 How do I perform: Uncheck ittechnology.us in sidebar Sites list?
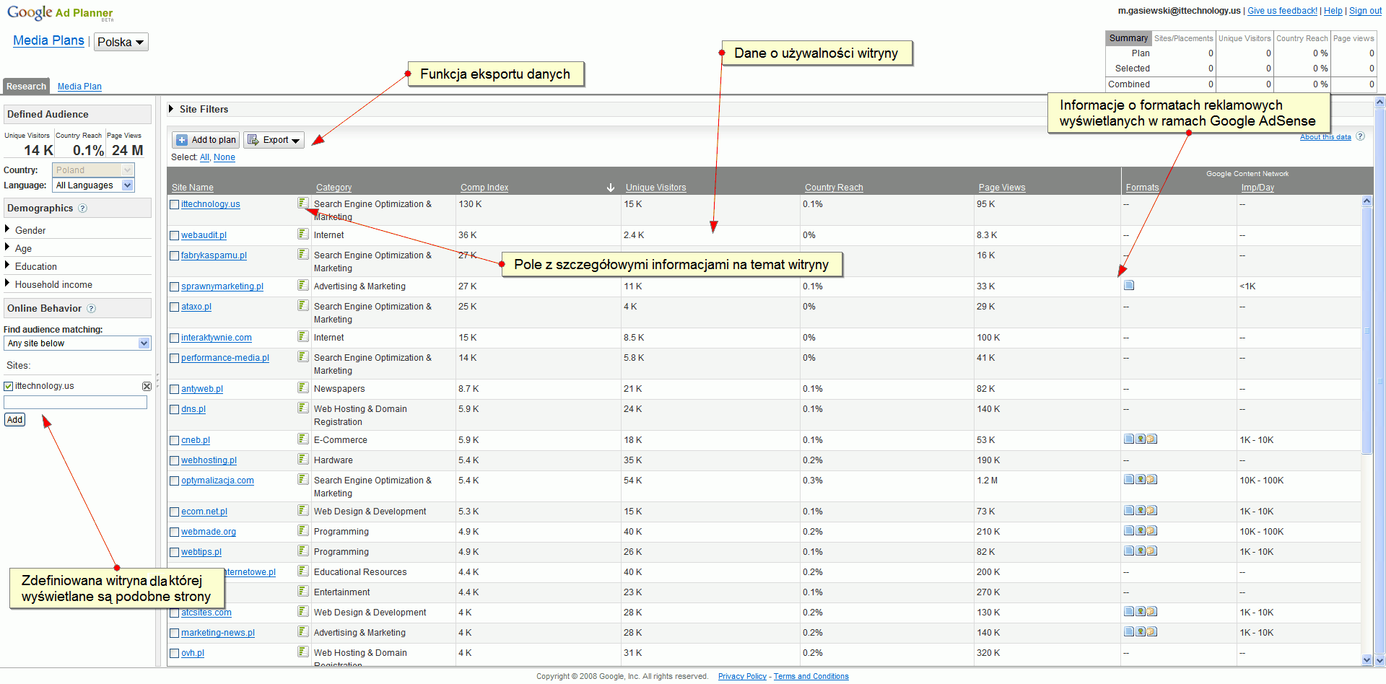tap(9, 386)
